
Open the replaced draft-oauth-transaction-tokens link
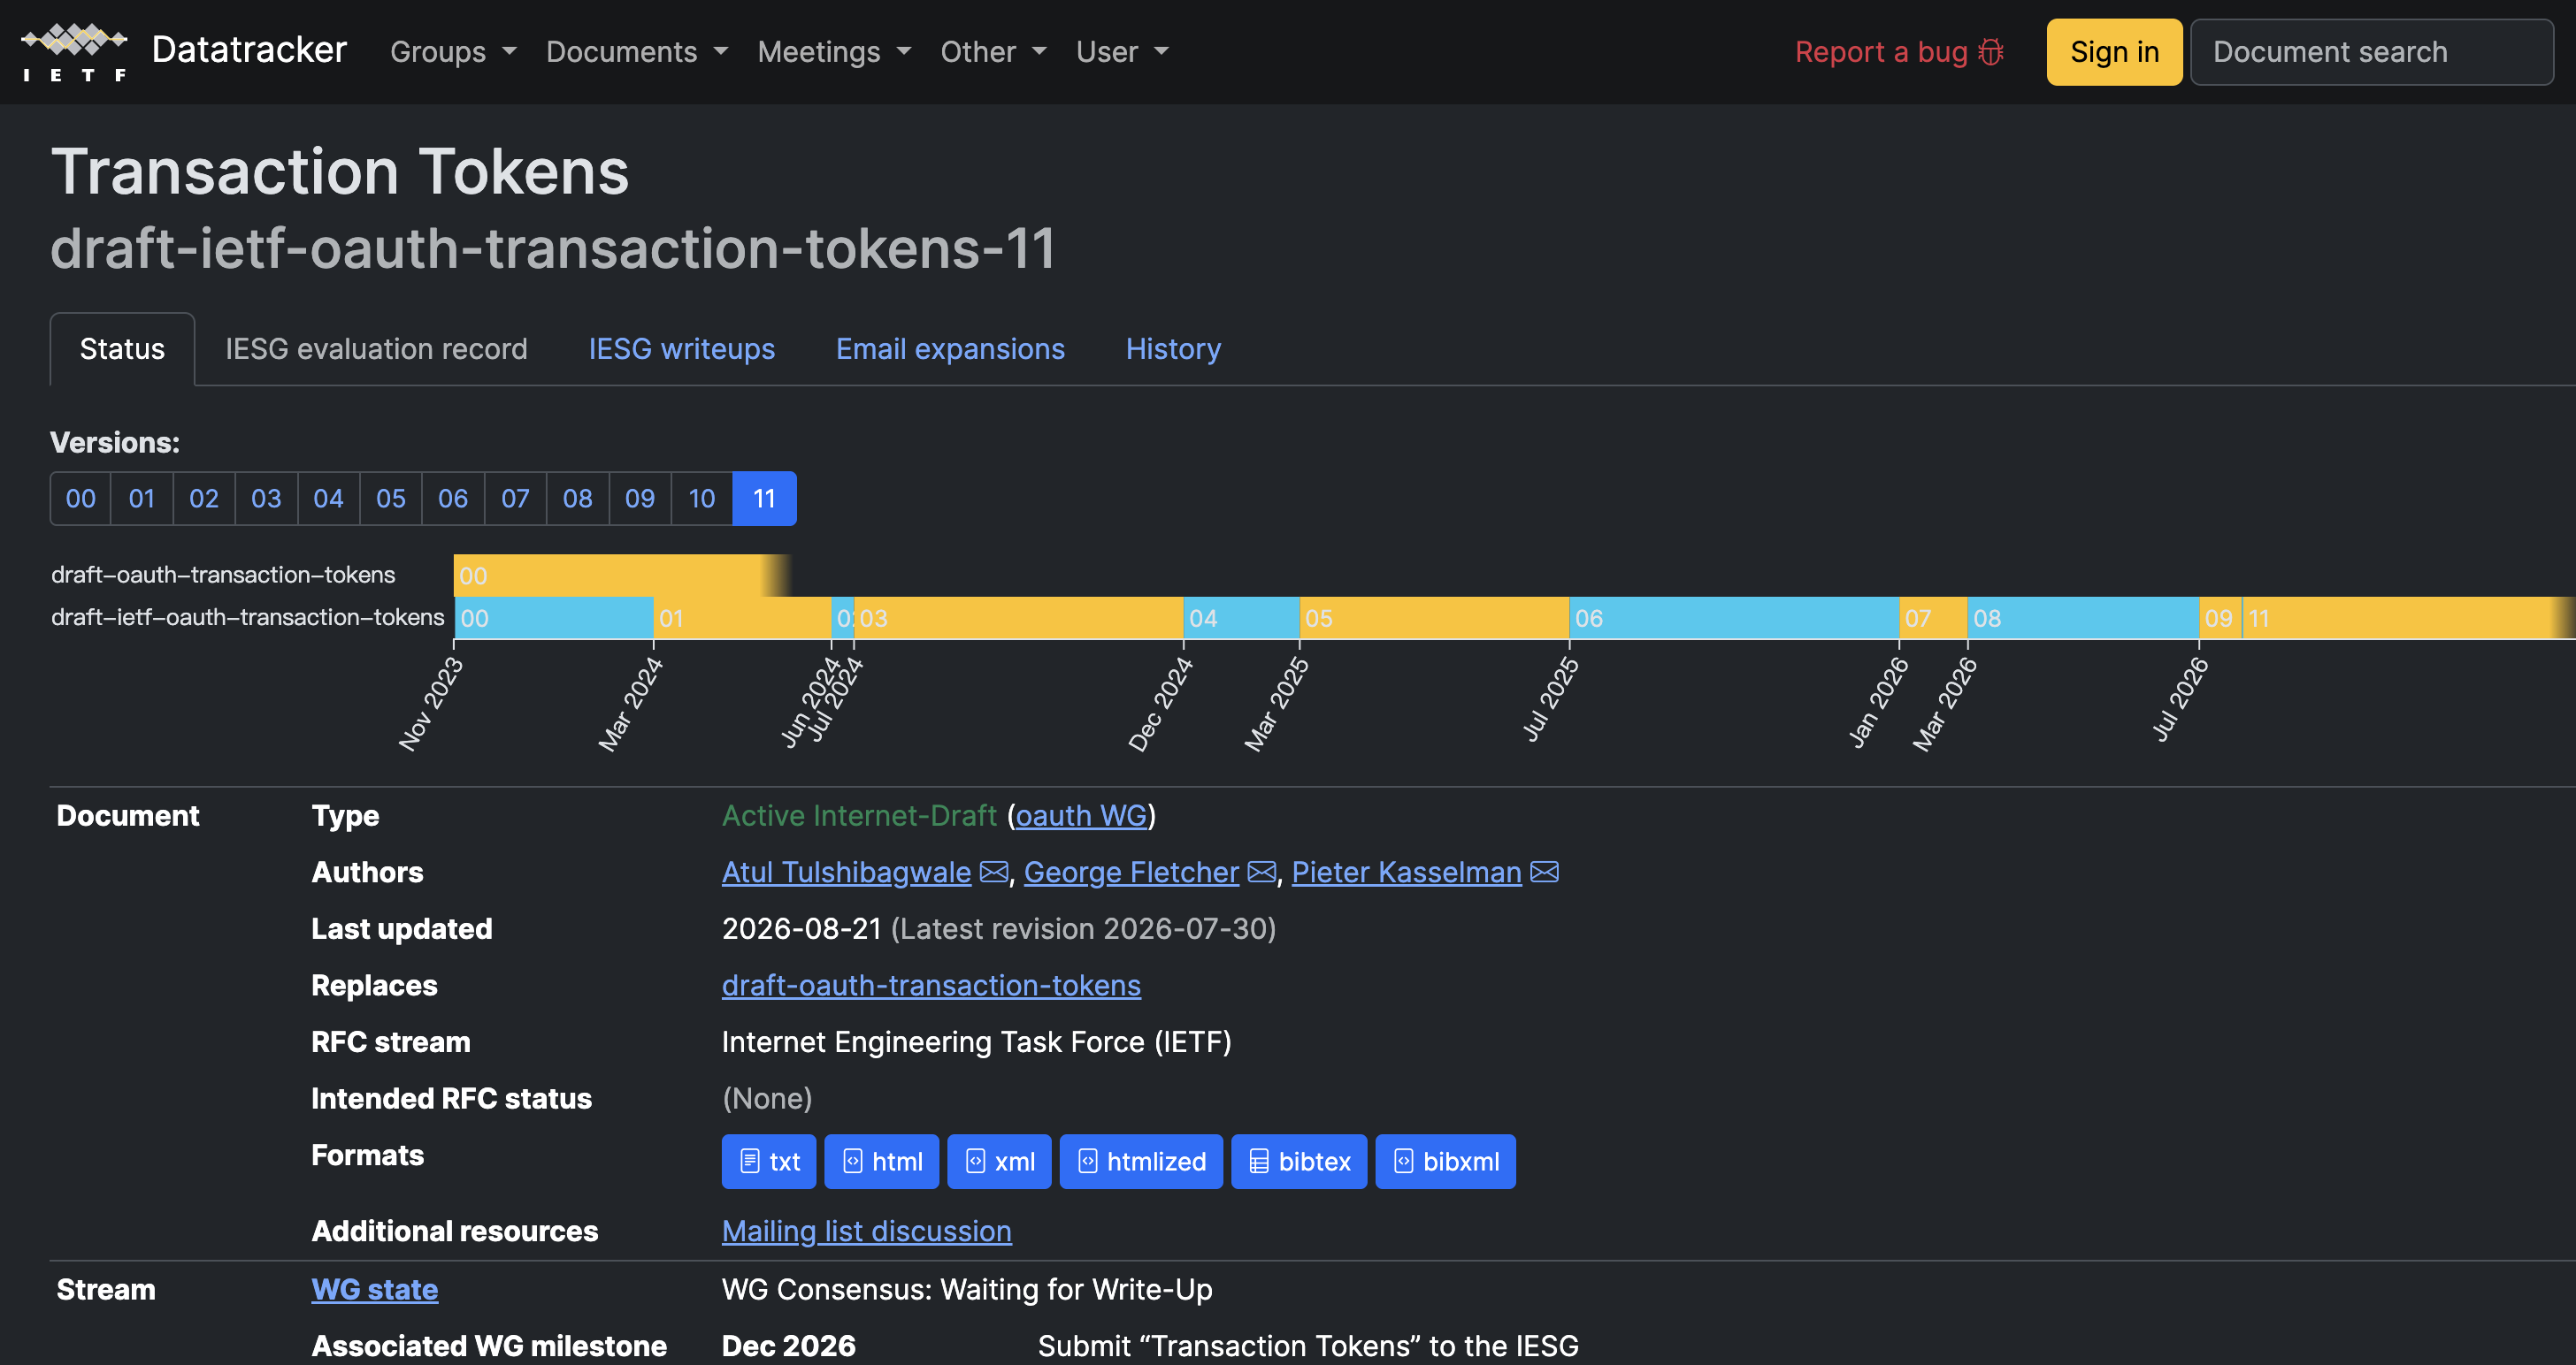coord(931,985)
